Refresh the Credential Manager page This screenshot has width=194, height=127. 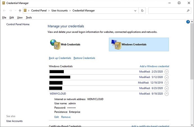[142, 11]
